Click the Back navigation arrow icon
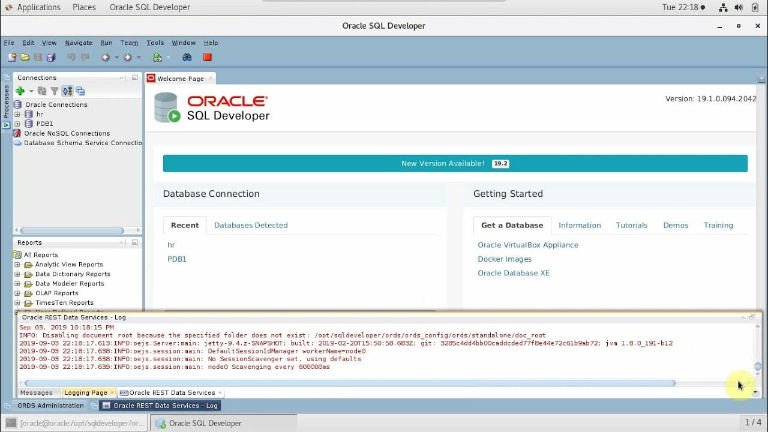 point(106,57)
